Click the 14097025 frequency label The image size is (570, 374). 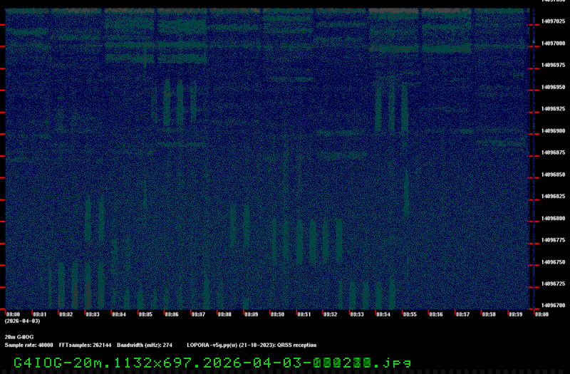pos(553,21)
